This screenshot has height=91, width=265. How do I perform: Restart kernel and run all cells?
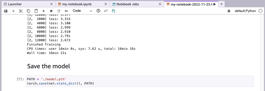(66, 11)
